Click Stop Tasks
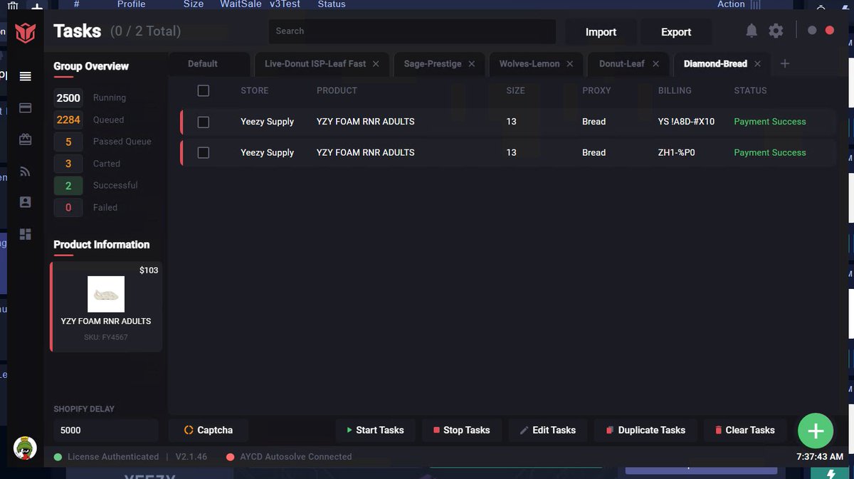This screenshot has height=479, width=854. coord(462,430)
